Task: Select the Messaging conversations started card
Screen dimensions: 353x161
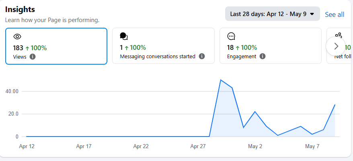Action: tap(164, 46)
